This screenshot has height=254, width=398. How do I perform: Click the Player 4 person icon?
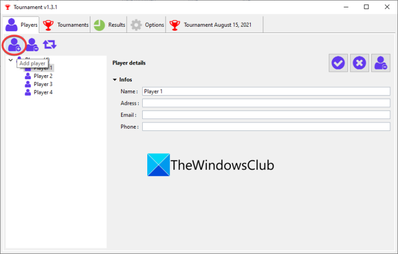click(x=28, y=92)
